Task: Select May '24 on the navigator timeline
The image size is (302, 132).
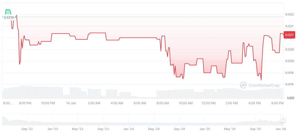Action: pyautogui.click(x=154, y=129)
